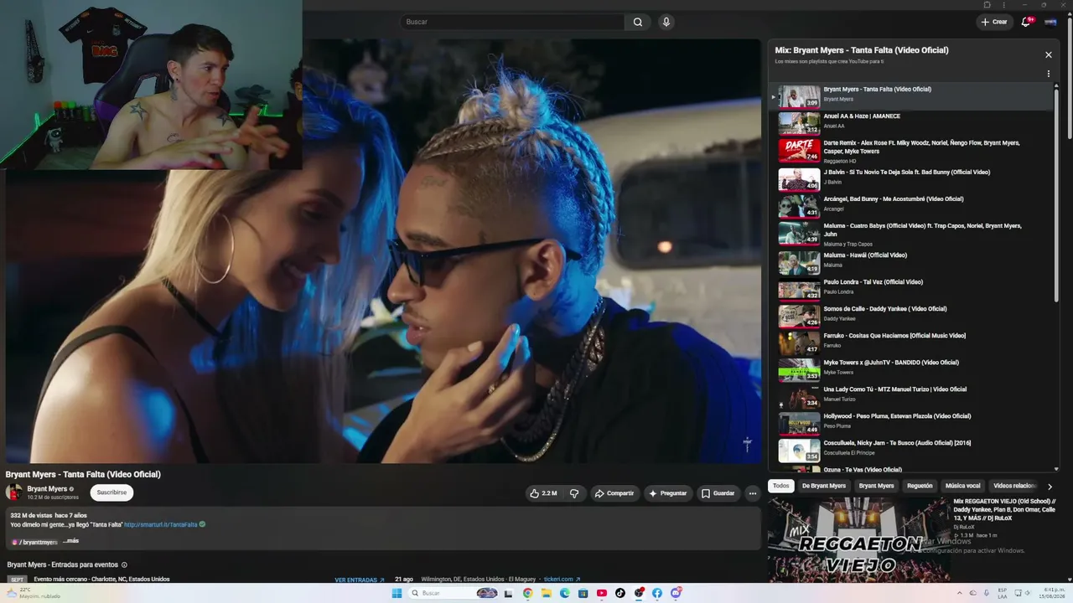Play "Farruko - Cositas Que Hacíamos" video

(x=915, y=343)
